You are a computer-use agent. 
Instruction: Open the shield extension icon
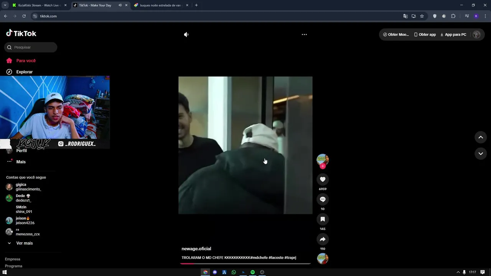coord(435,16)
